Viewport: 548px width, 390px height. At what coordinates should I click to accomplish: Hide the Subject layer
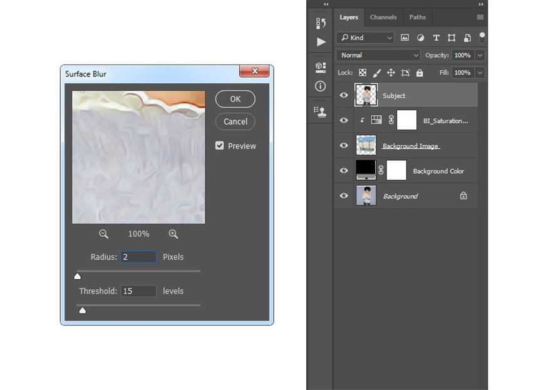coord(344,95)
